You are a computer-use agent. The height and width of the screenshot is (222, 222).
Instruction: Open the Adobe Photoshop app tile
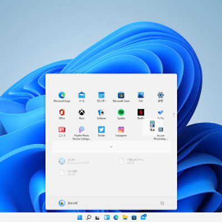click(x=160, y=133)
